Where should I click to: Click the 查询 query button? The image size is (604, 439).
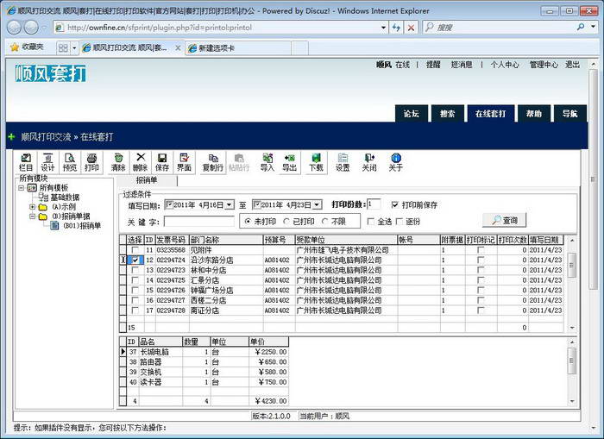coord(505,220)
